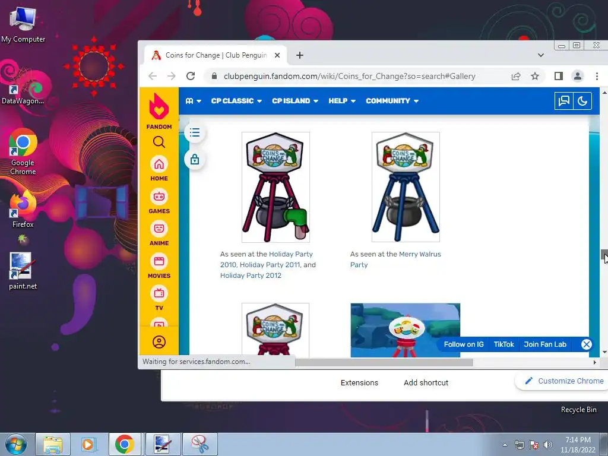The image size is (608, 456).
Task: Click Extensions in background window
Action: click(x=359, y=383)
